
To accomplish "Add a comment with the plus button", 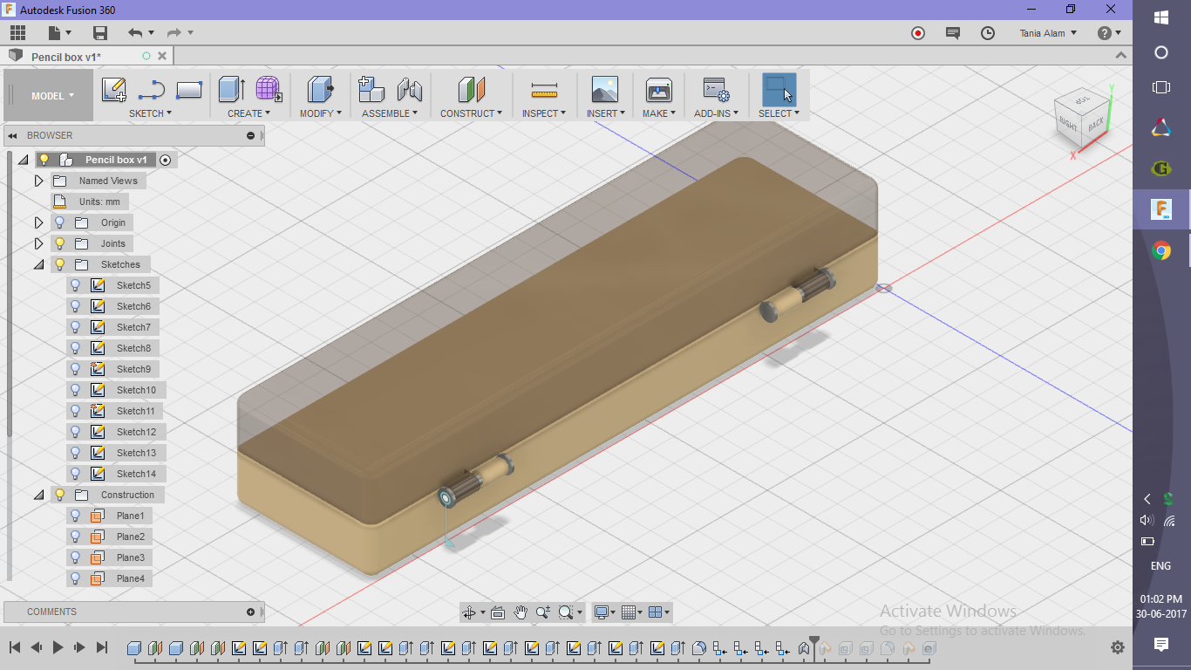I will tap(251, 612).
